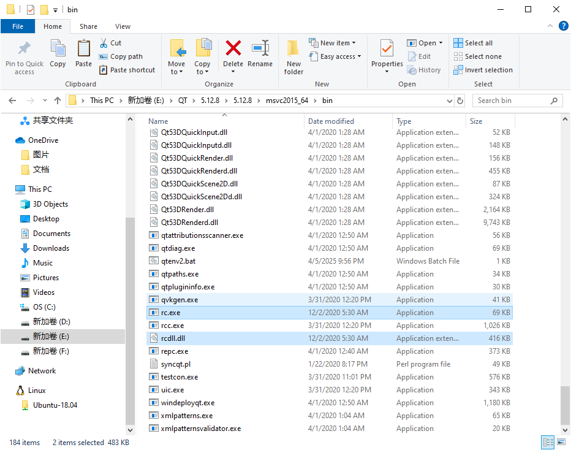
Task: Click Invert selection in ribbon
Action: click(483, 70)
